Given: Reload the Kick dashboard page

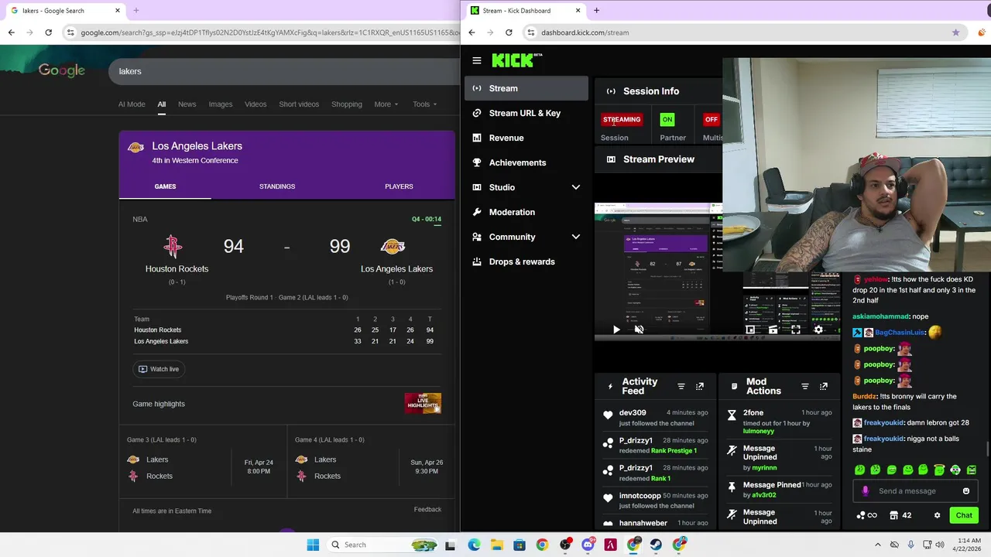Looking at the screenshot, I should click(x=509, y=32).
